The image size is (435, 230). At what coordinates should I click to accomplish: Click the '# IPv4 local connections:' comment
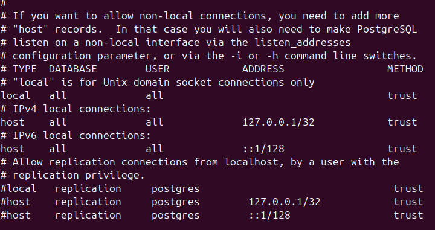point(76,109)
